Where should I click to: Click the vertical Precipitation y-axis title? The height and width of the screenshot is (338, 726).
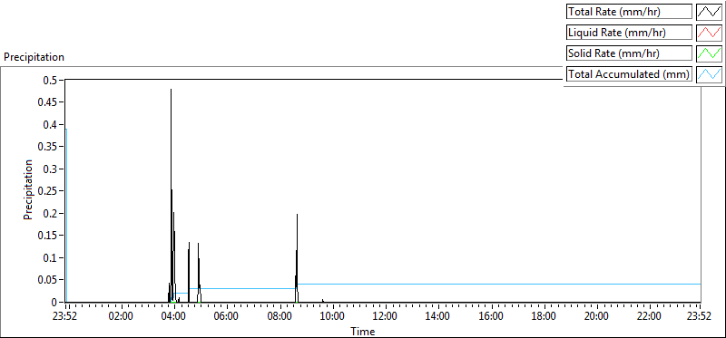(x=28, y=189)
